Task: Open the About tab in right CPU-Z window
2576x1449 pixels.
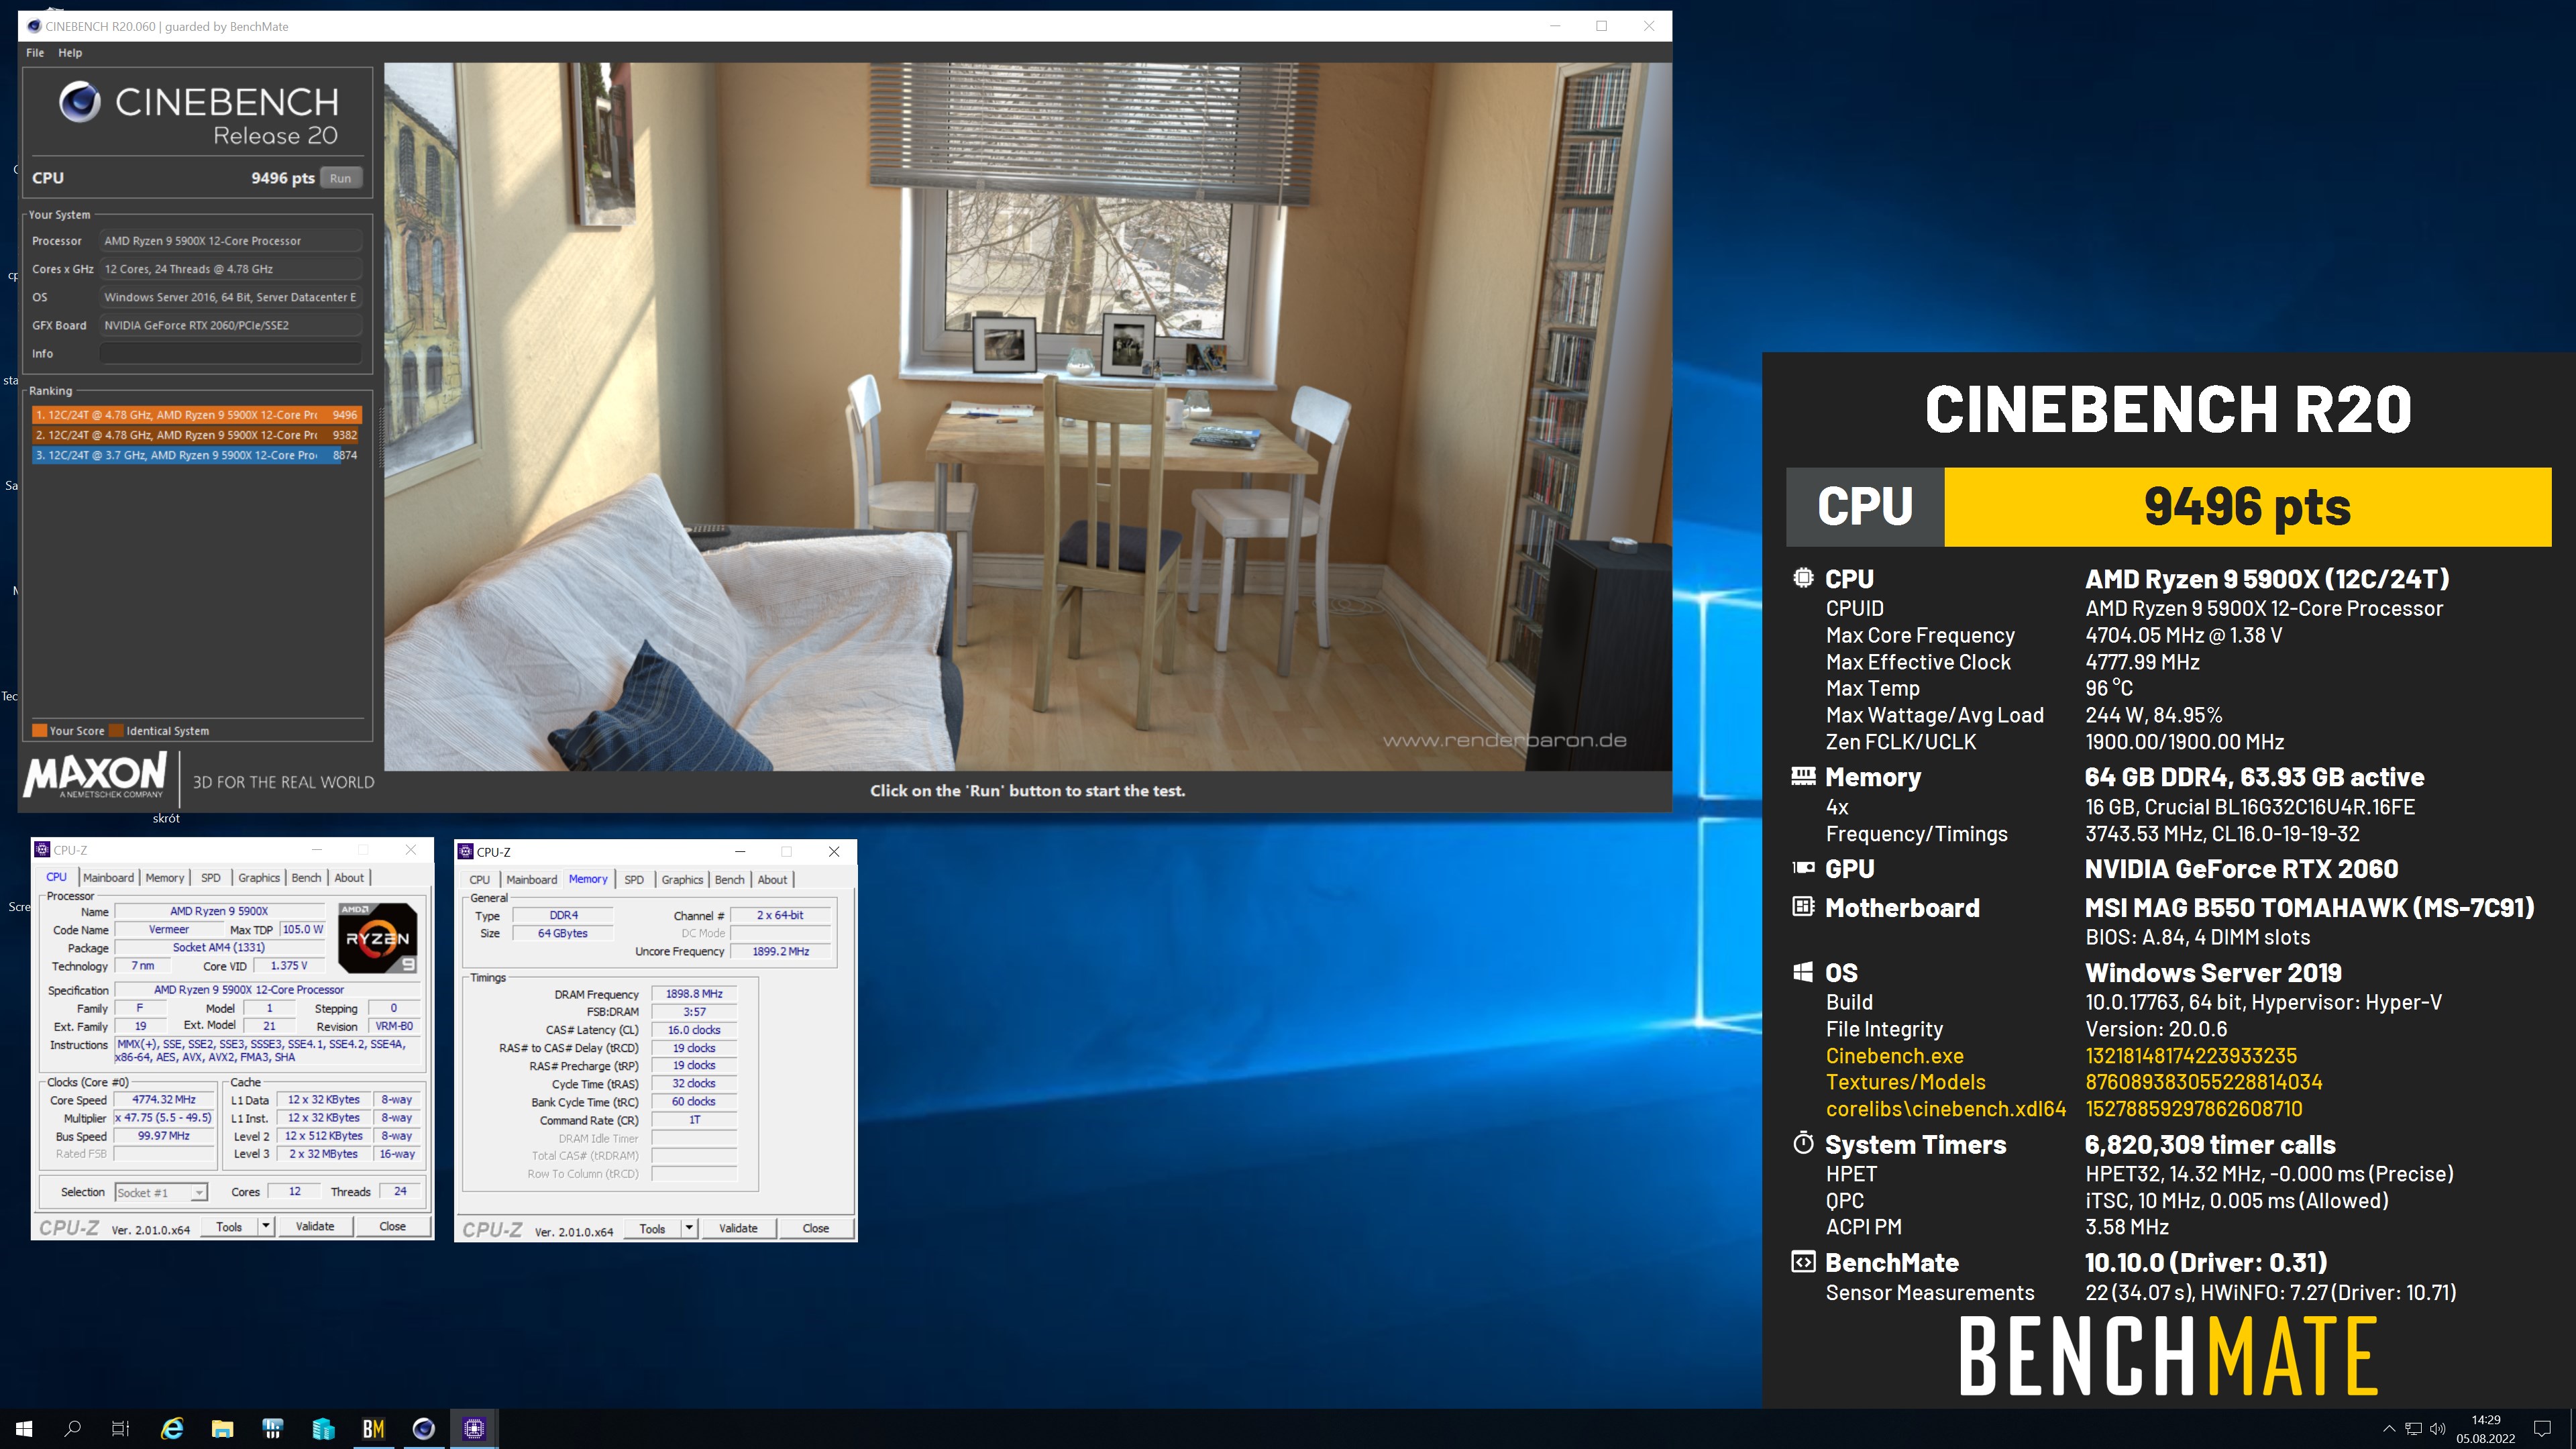Action: point(772,879)
